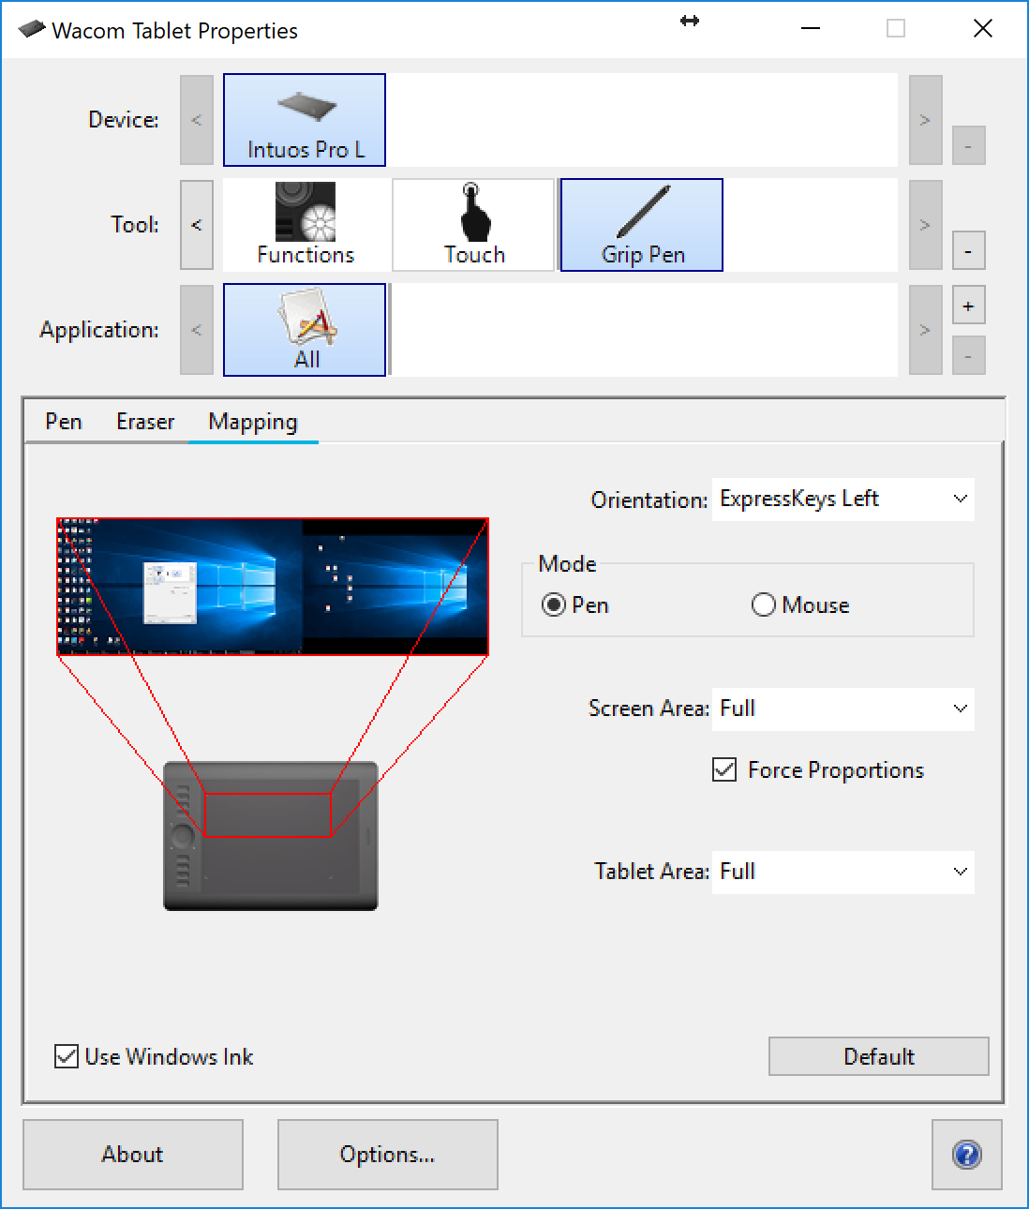The width and height of the screenshot is (1029, 1209).
Task: Click the screen mapping preview thumbnail
Action: coord(273,587)
